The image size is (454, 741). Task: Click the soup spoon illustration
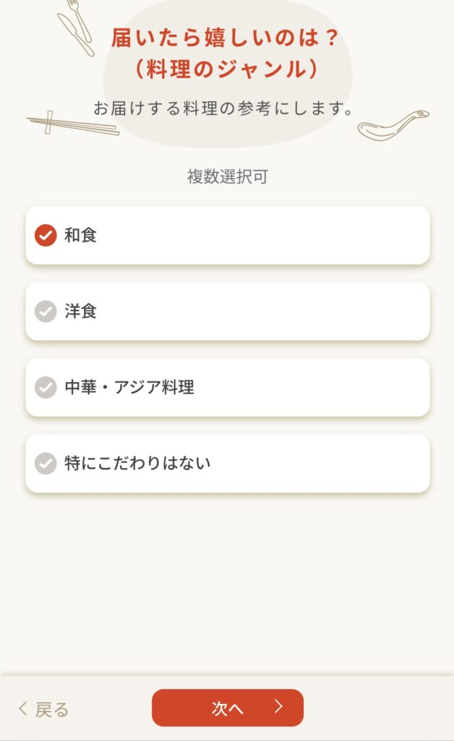tap(393, 126)
